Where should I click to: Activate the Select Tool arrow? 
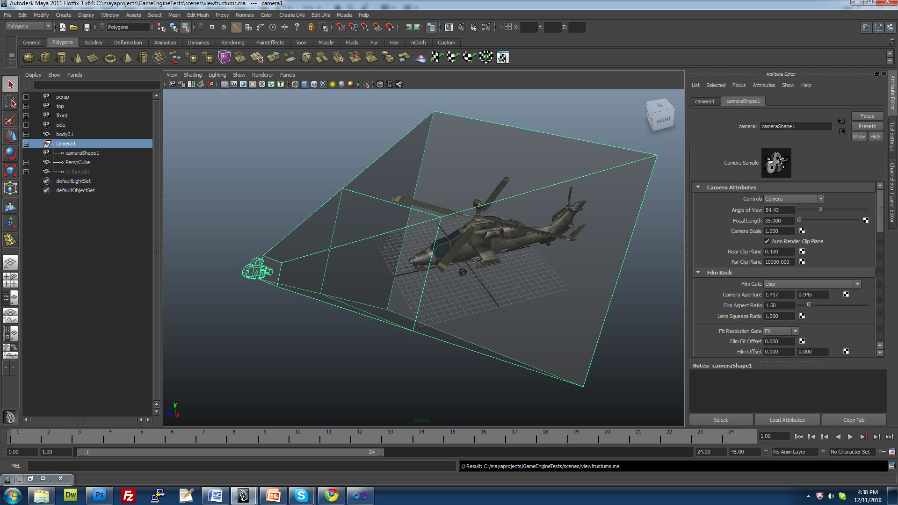(10, 85)
